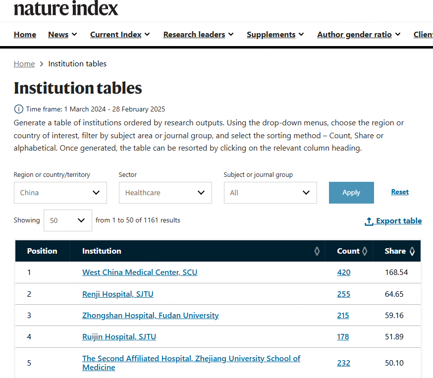Open the Healthcare sector dropdown
This screenshot has width=433, height=378.
[165, 193]
